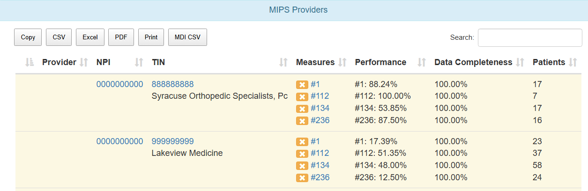This screenshot has width=588, height=191.
Task: Sort by Data Completeness arrows icon
Action: tap(520, 62)
